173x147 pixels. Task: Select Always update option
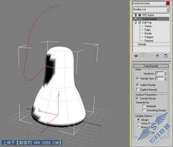pyautogui.click(x=139, y=120)
